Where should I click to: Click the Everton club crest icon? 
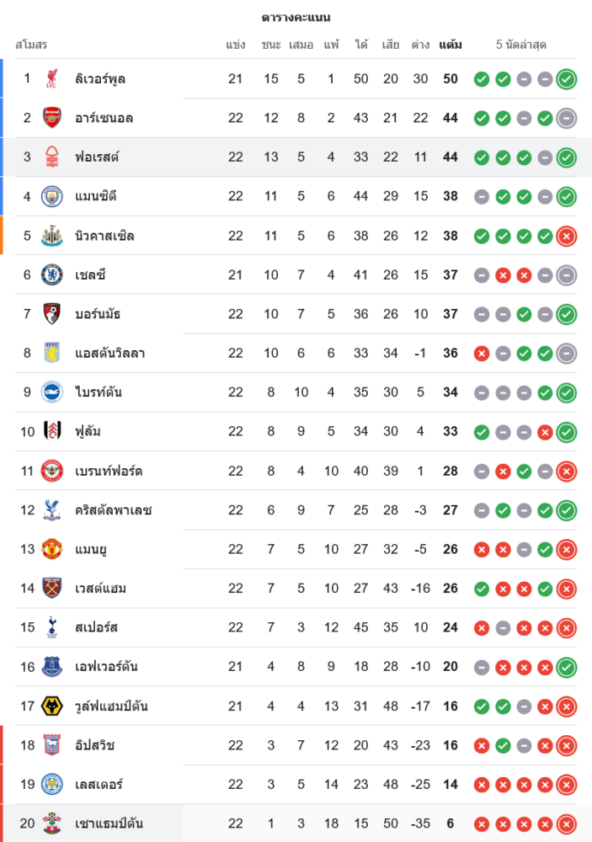coord(52,667)
